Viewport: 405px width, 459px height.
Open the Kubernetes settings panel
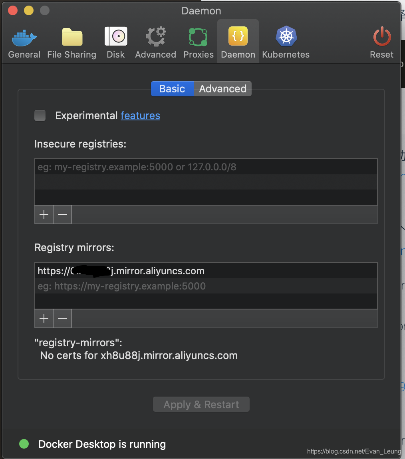point(286,40)
